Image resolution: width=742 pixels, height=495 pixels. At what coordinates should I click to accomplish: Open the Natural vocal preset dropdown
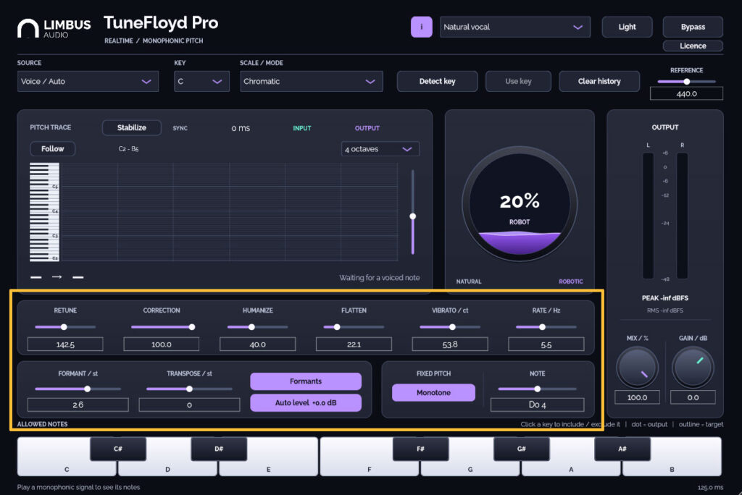pyautogui.click(x=515, y=27)
